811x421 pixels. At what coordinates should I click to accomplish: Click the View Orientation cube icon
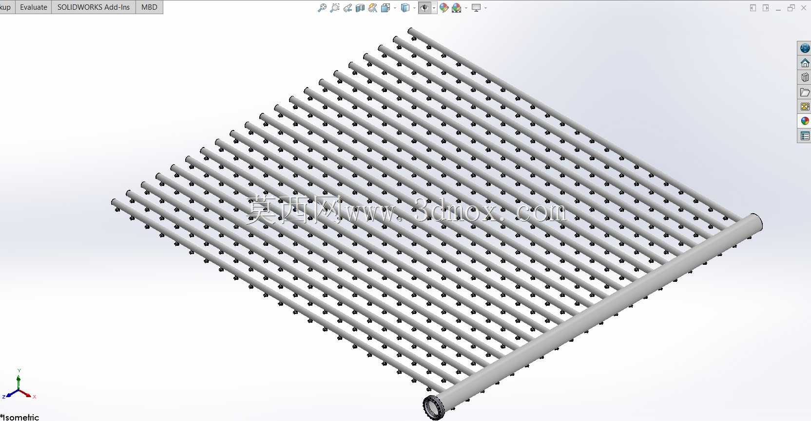coord(386,8)
